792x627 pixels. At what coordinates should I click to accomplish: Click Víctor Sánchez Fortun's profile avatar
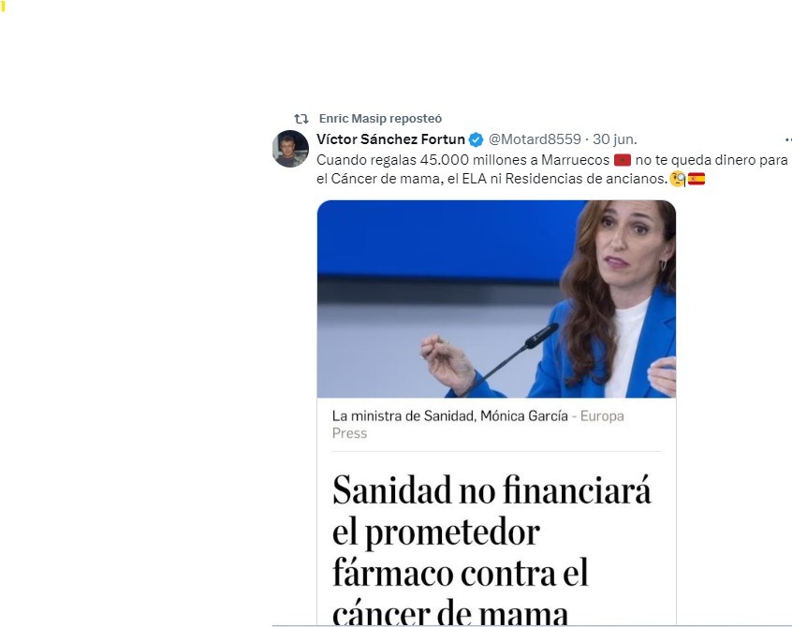pos(290,149)
